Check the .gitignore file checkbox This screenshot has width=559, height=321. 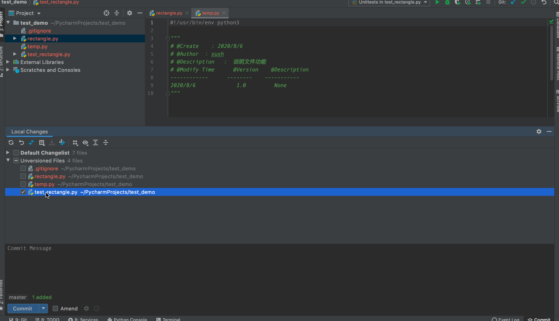(x=23, y=168)
